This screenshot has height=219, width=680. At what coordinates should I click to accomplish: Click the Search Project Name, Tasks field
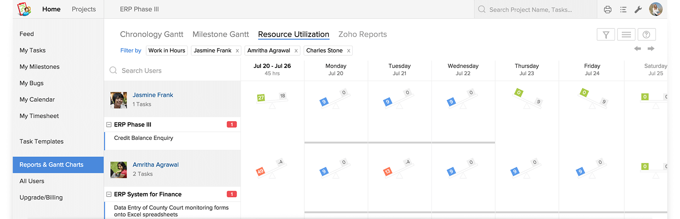(535, 9)
